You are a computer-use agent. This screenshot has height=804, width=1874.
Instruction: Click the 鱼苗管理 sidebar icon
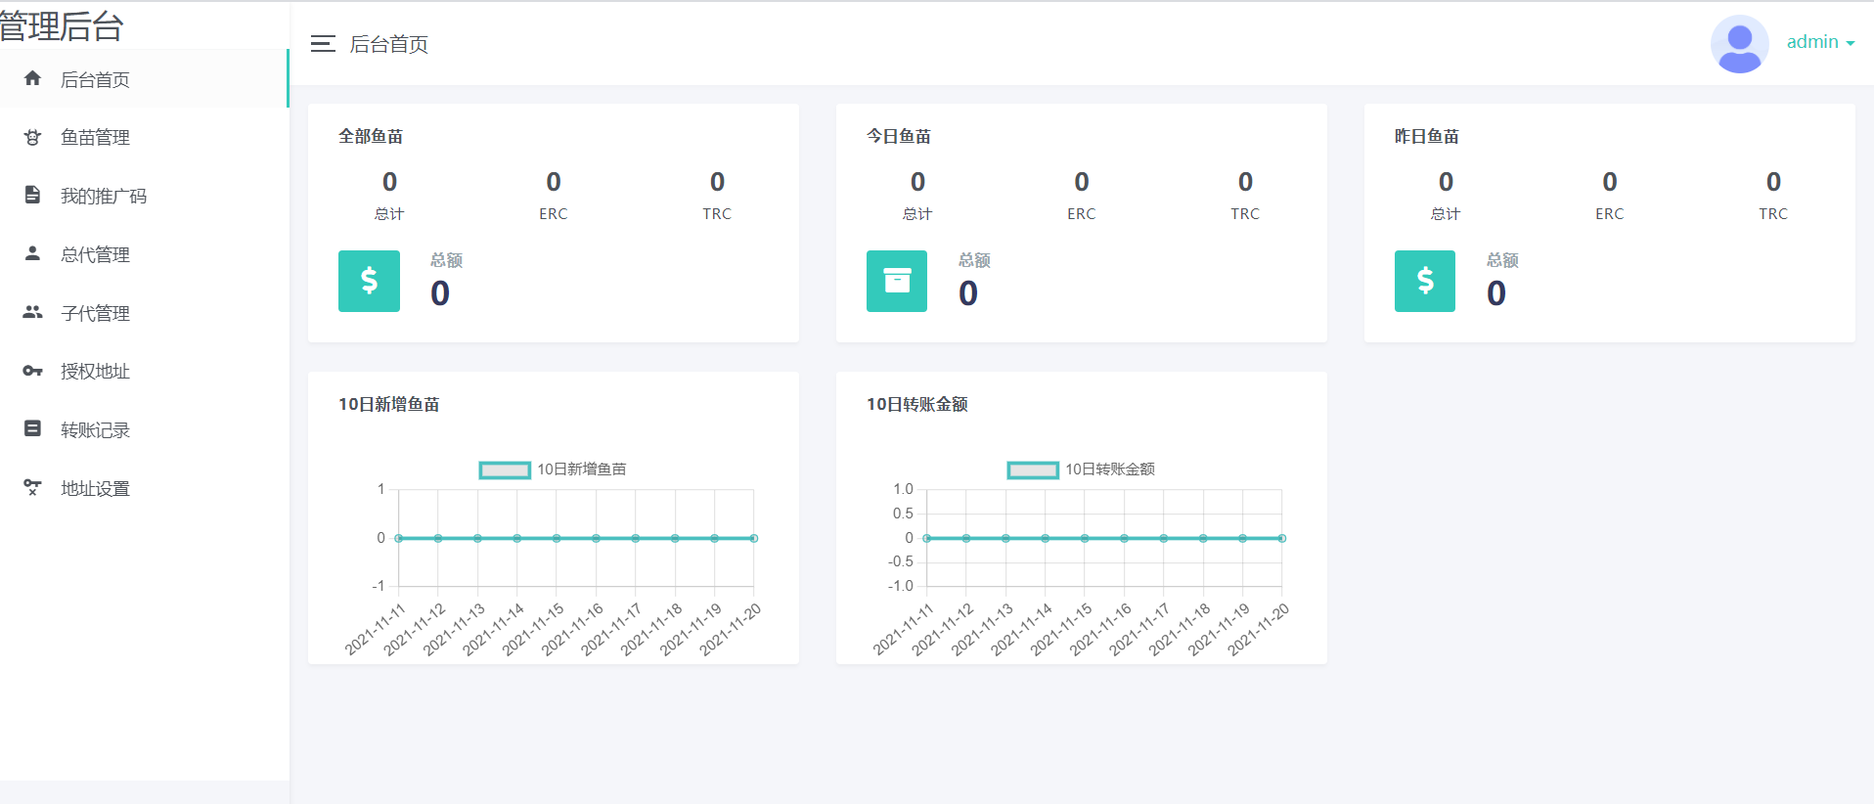pyautogui.click(x=32, y=137)
